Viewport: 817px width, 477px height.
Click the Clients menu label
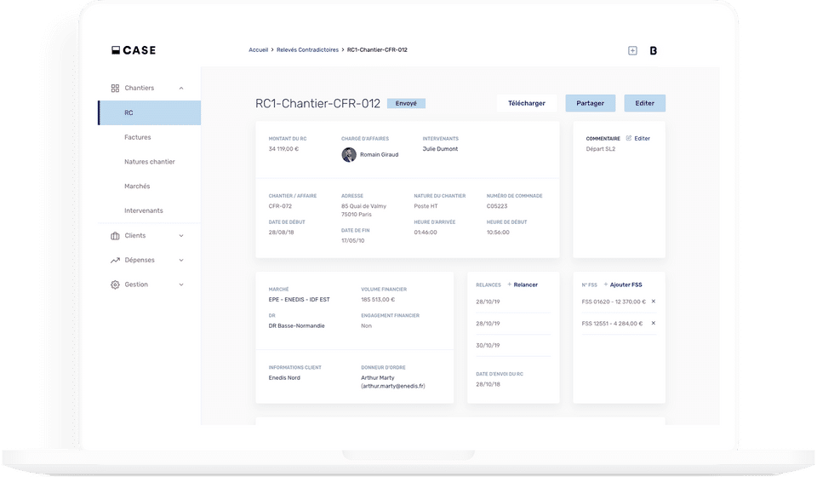[135, 236]
